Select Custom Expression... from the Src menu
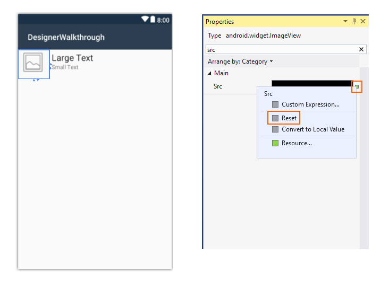Viewport: 389px width, 282px height. [x=310, y=104]
